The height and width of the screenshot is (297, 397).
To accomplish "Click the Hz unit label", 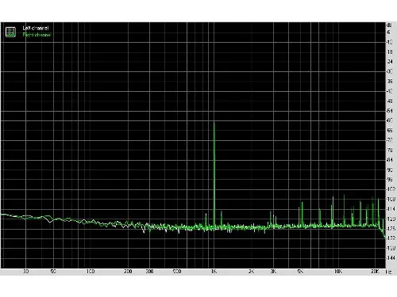I will pyautogui.click(x=388, y=272).
